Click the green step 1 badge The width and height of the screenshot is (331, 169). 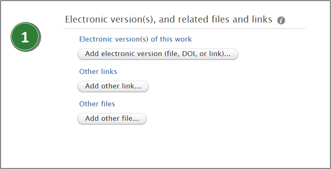point(25,37)
